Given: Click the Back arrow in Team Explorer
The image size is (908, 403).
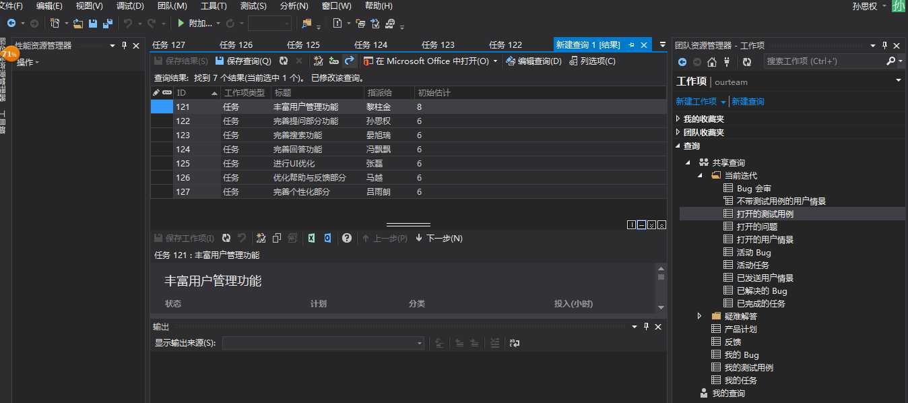Looking at the screenshot, I should (682, 62).
